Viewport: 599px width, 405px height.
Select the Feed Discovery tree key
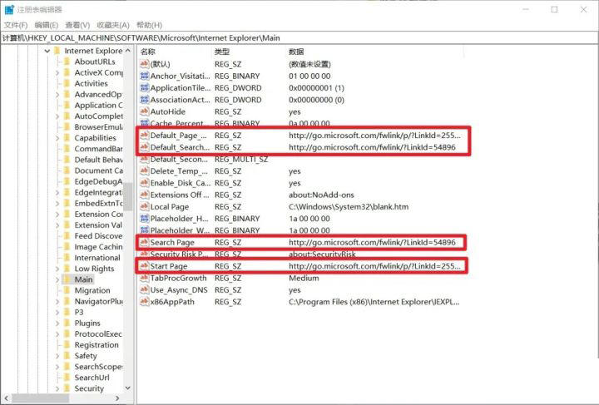98,236
